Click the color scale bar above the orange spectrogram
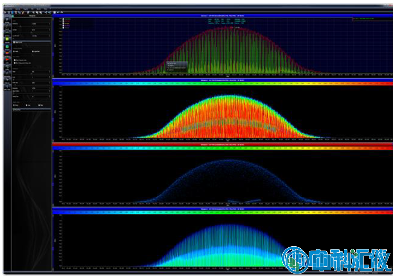This screenshot has height=276, width=393. [x=223, y=83]
